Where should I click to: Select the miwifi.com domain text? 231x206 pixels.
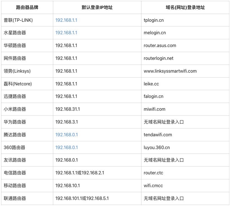click(x=154, y=109)
